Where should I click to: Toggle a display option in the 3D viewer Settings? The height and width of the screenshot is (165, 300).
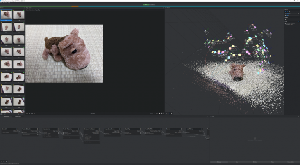pyautogui.click(x=286, y=12)
